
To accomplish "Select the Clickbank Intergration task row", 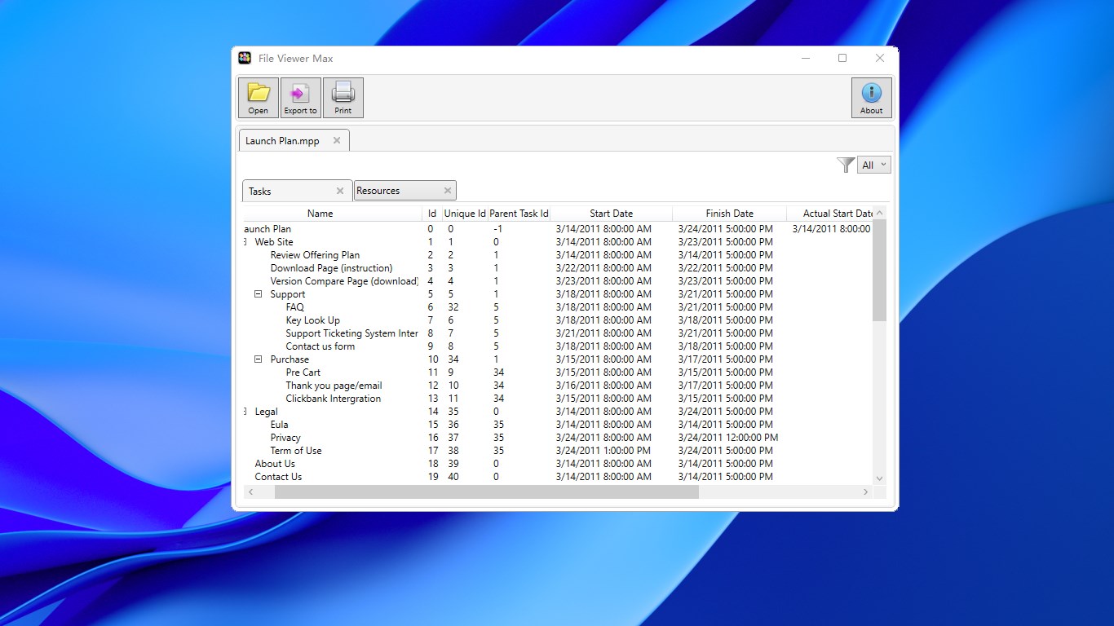I will coord(558,399).
